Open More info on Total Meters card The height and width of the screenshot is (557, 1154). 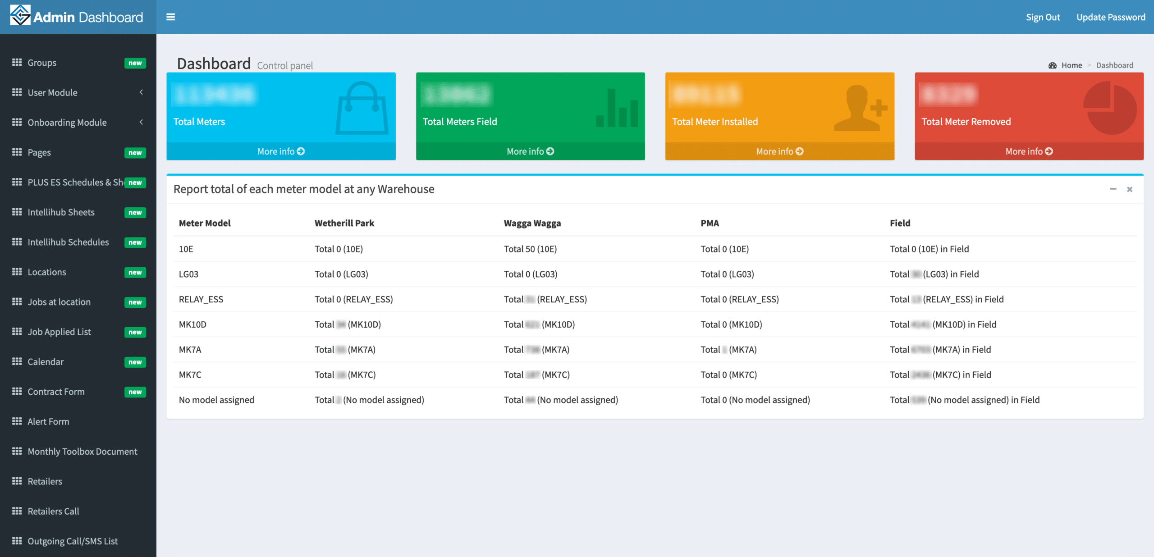coord(281,151)
